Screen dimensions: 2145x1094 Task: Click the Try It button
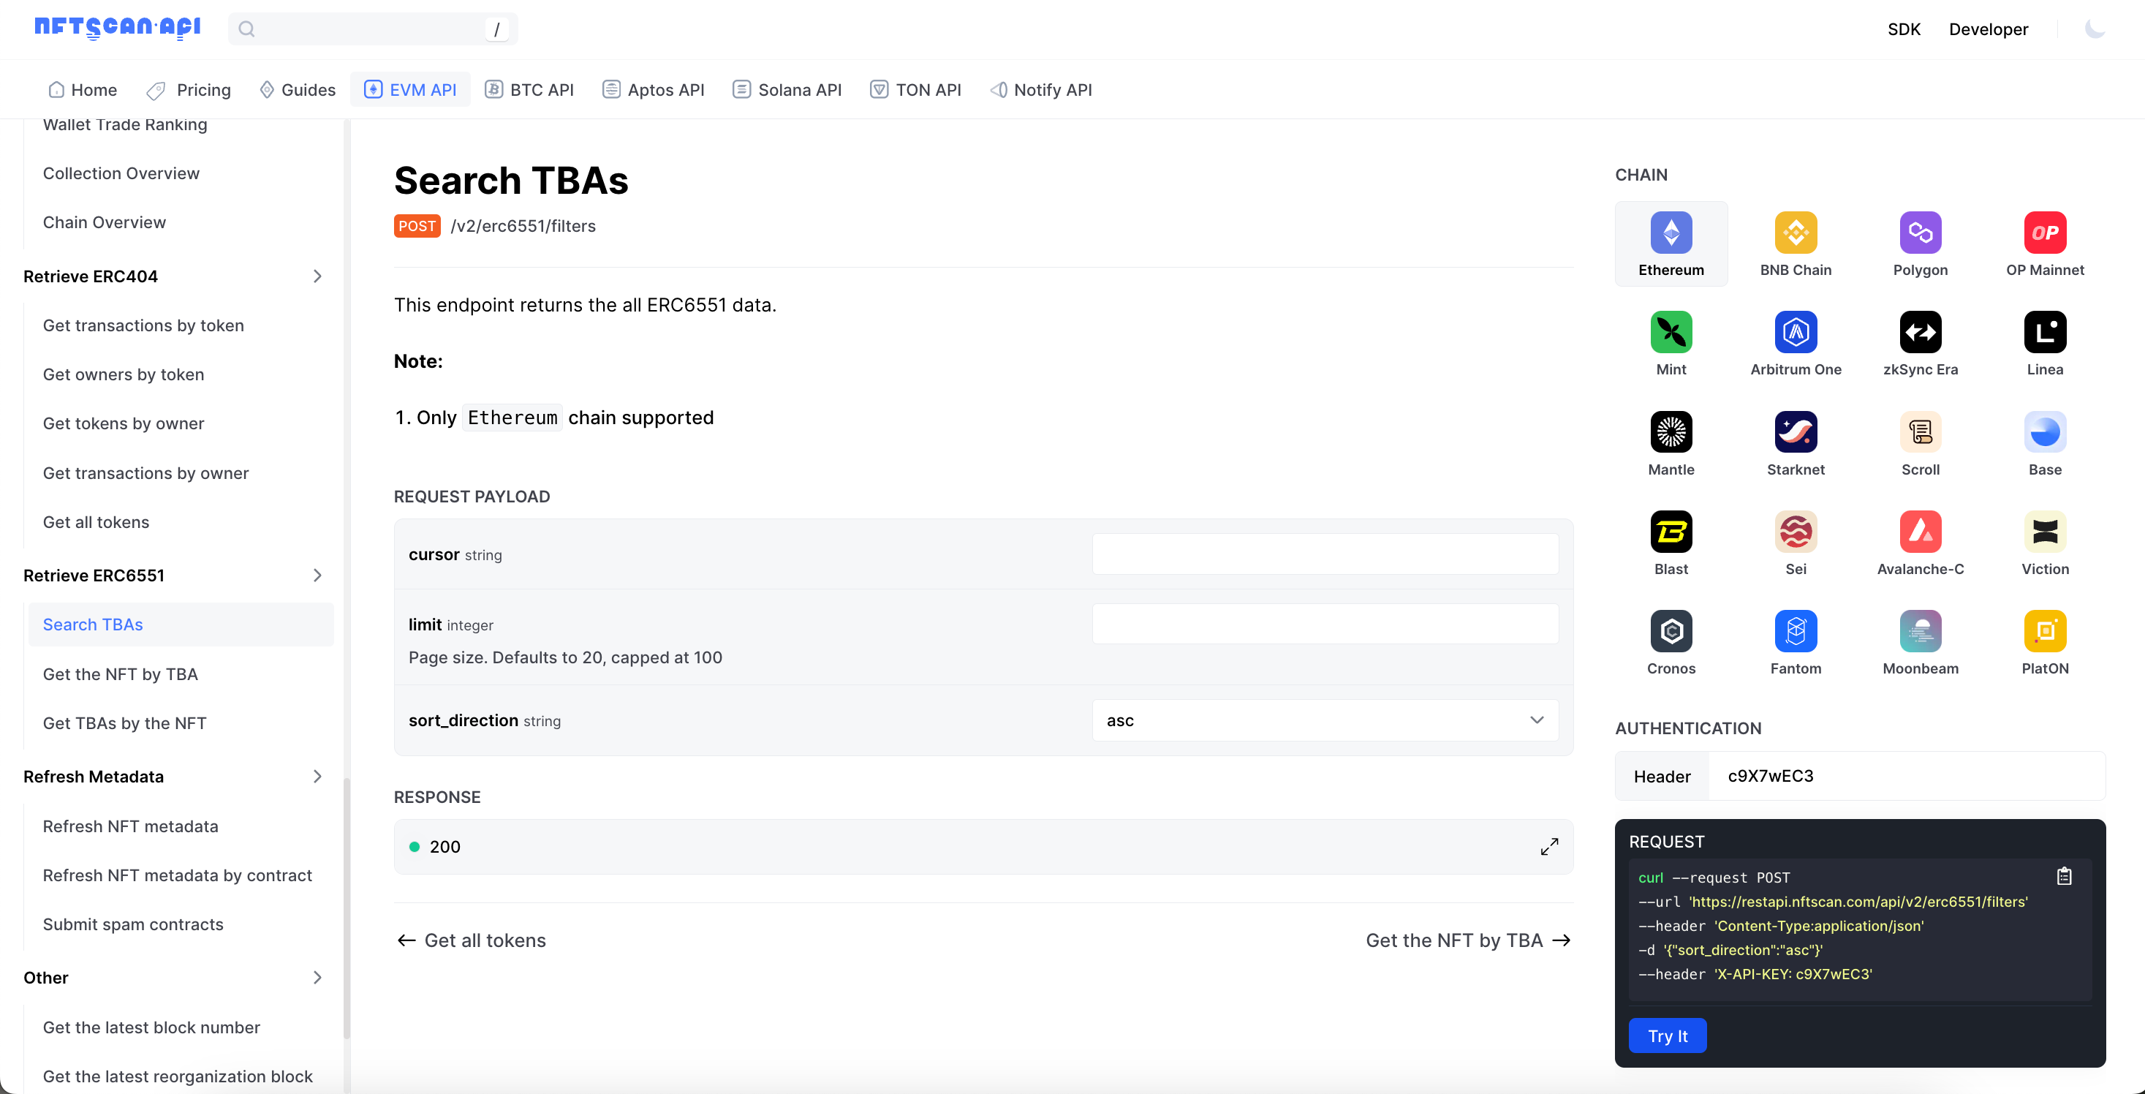coord(1668,1035)
